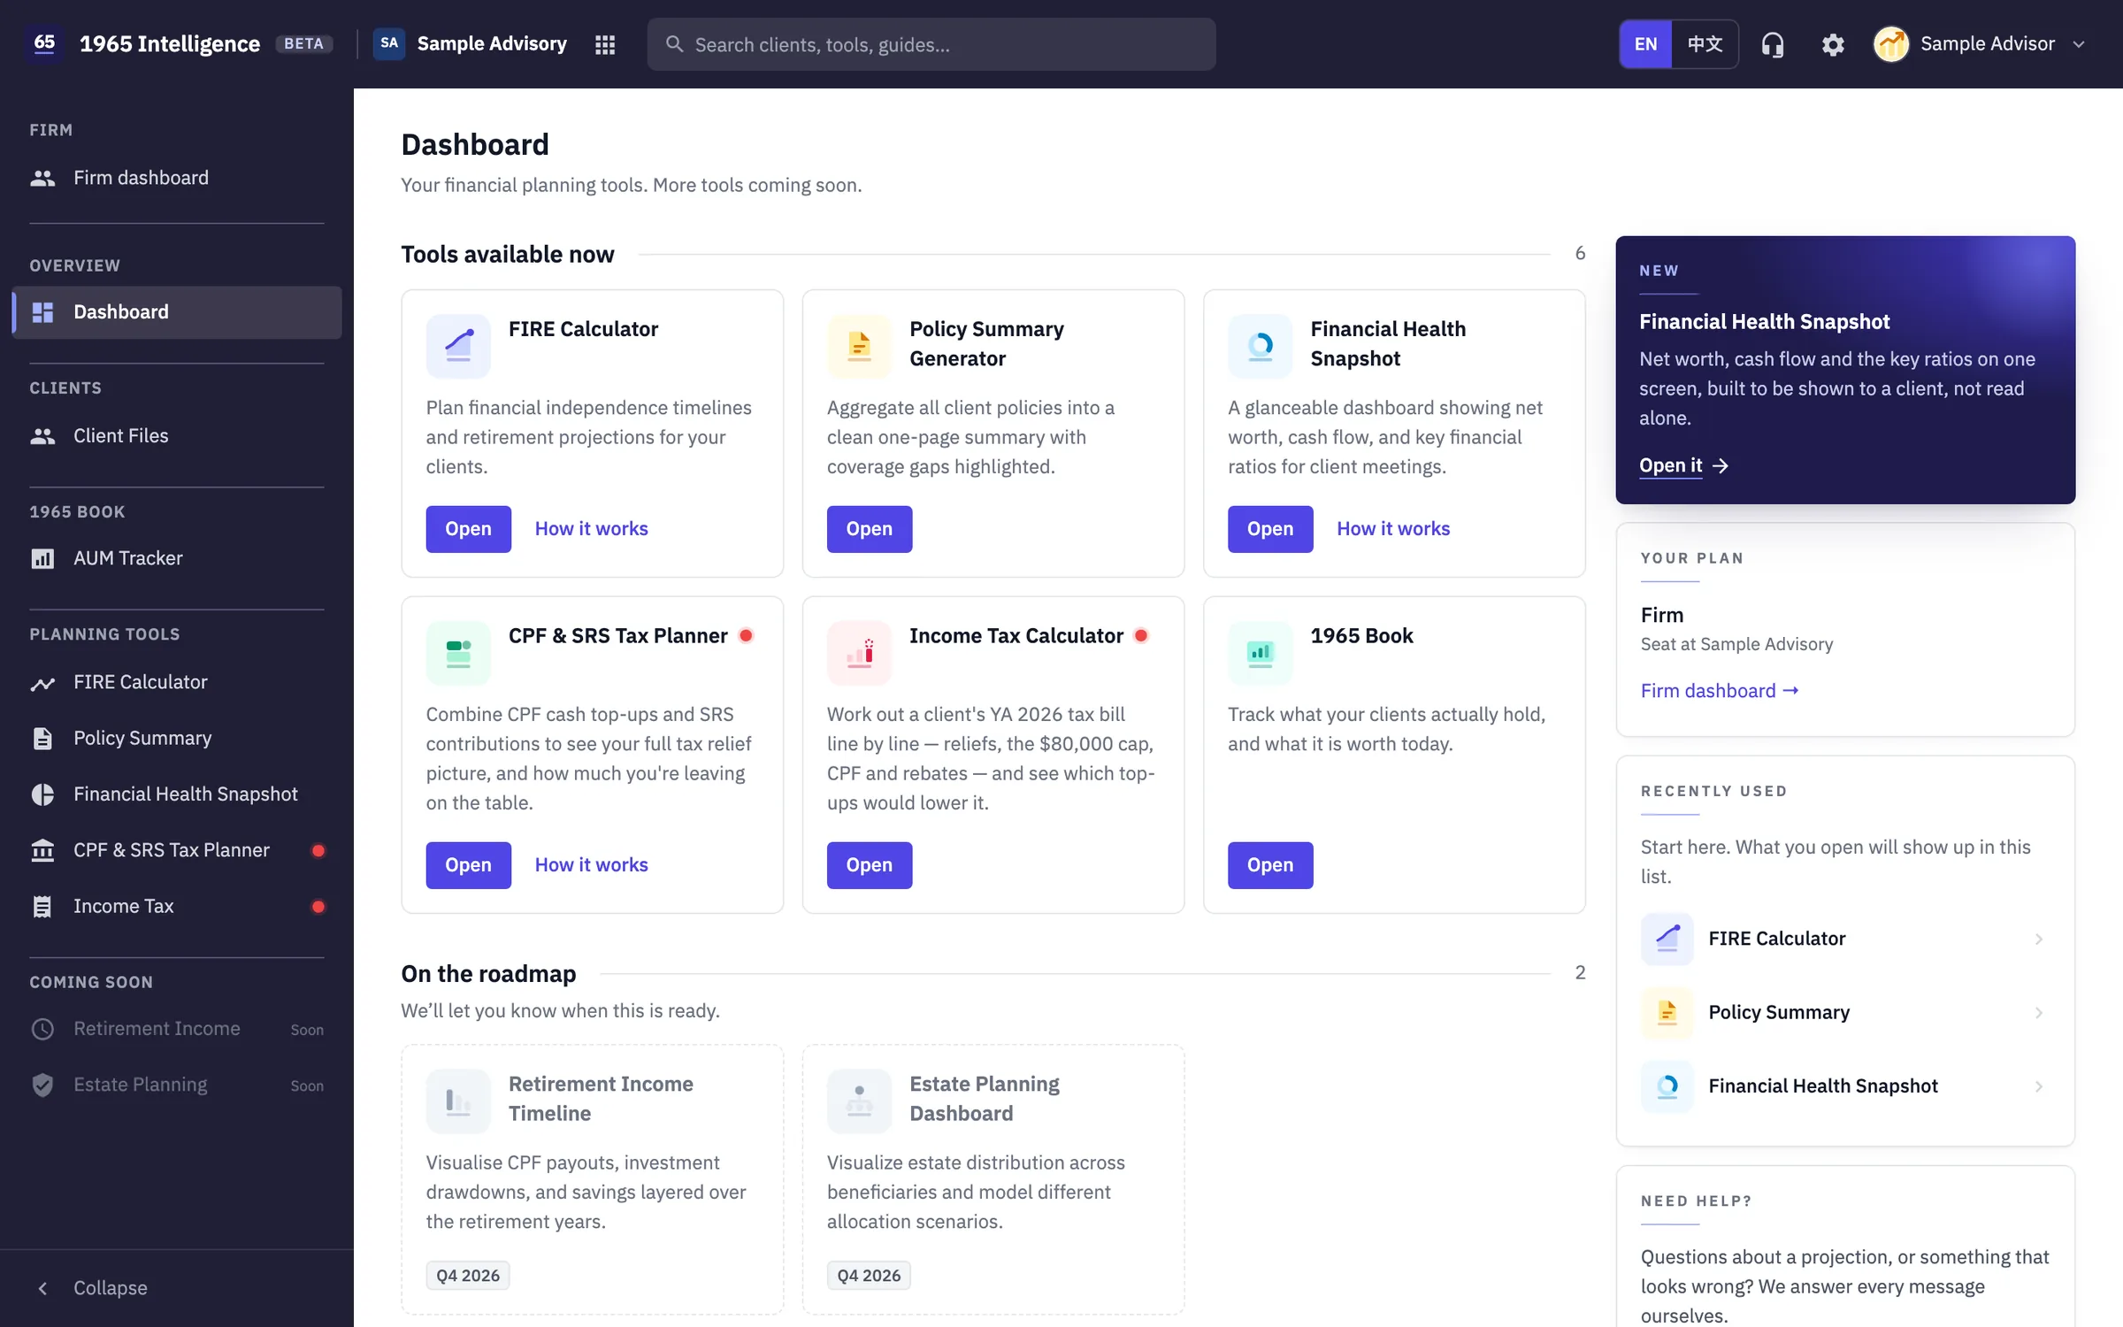
Task: Expand the Sample Advisor account dropdown
Action: coord(2079,44)
